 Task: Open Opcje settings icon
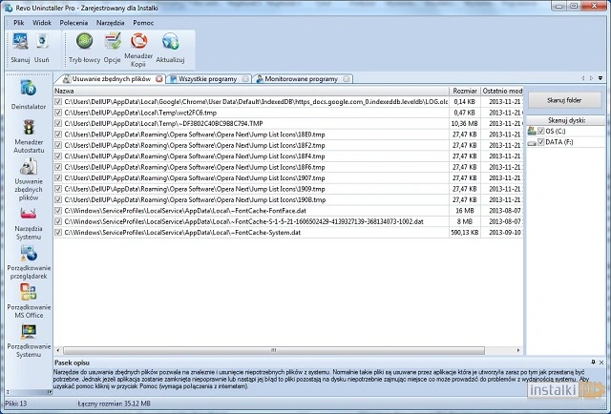113,43
